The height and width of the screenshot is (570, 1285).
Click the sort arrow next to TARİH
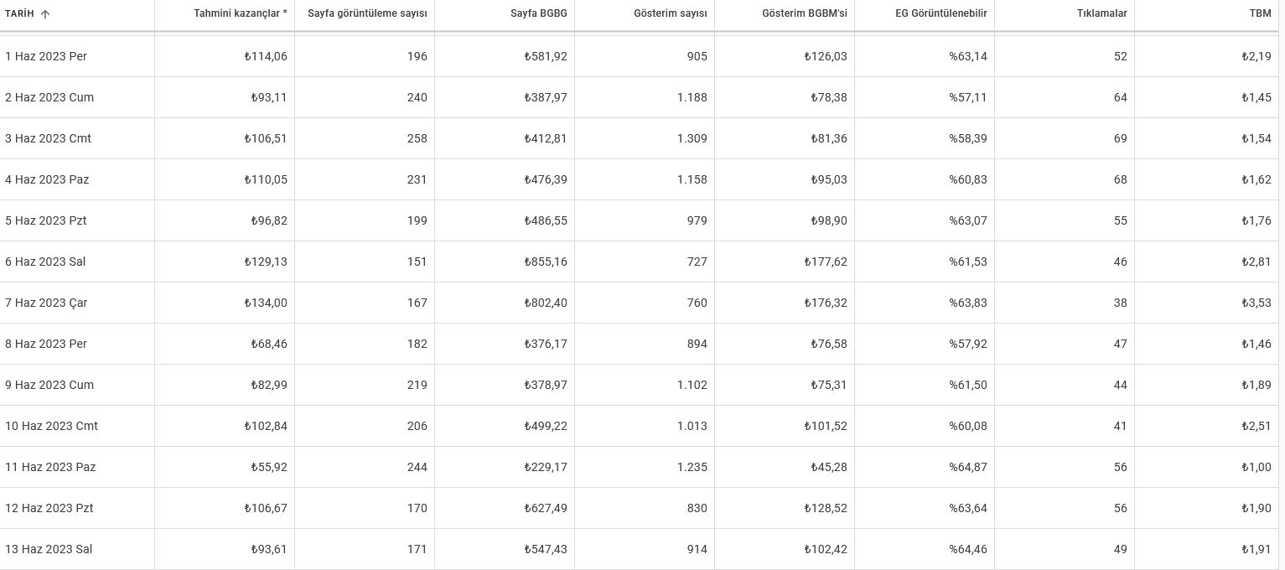click(x=45, y=14)
